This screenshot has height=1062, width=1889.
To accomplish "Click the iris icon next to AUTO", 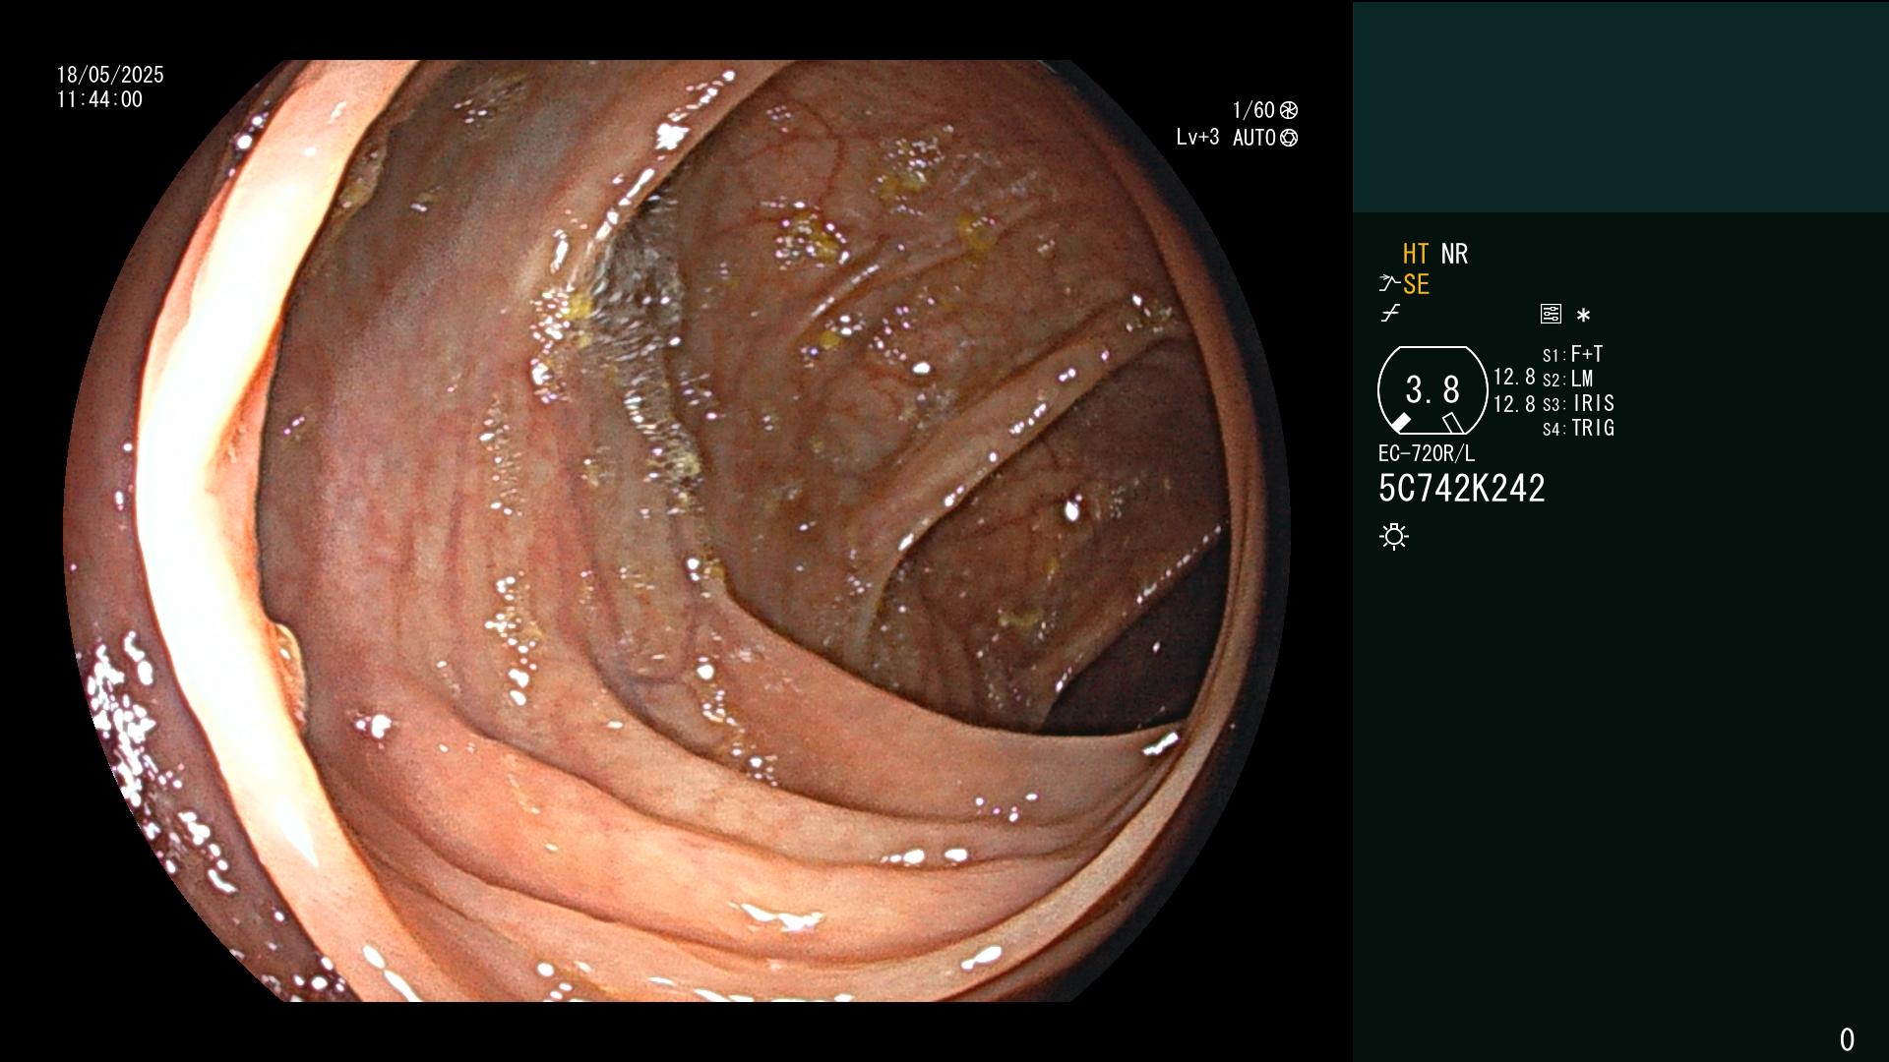I will tap(1289, 138).
